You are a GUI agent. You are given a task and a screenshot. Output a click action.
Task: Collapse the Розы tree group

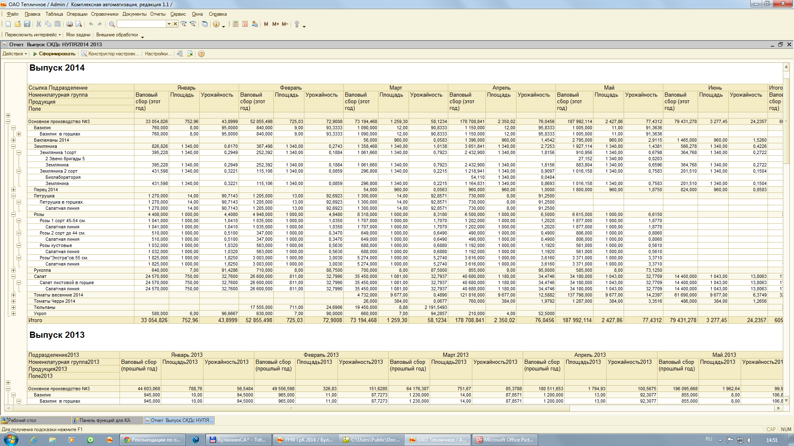coord(13,215)
